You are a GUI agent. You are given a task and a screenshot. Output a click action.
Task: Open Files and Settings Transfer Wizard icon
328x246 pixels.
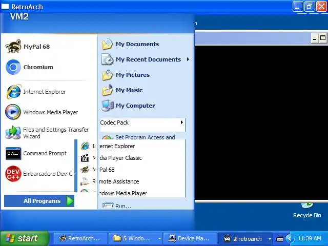click(13, 133)
